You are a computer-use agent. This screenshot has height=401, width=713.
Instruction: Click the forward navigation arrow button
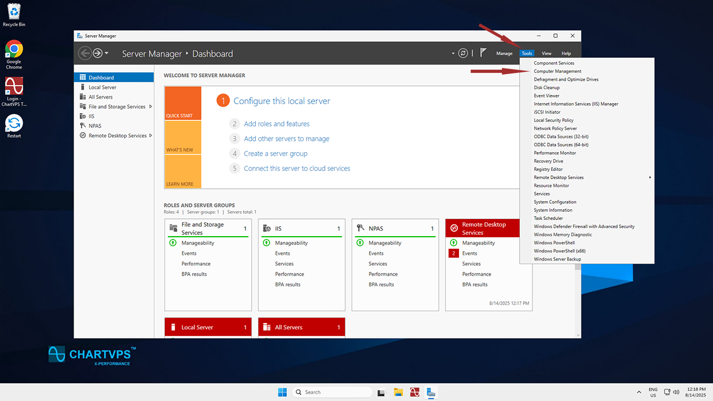(97, 53)
